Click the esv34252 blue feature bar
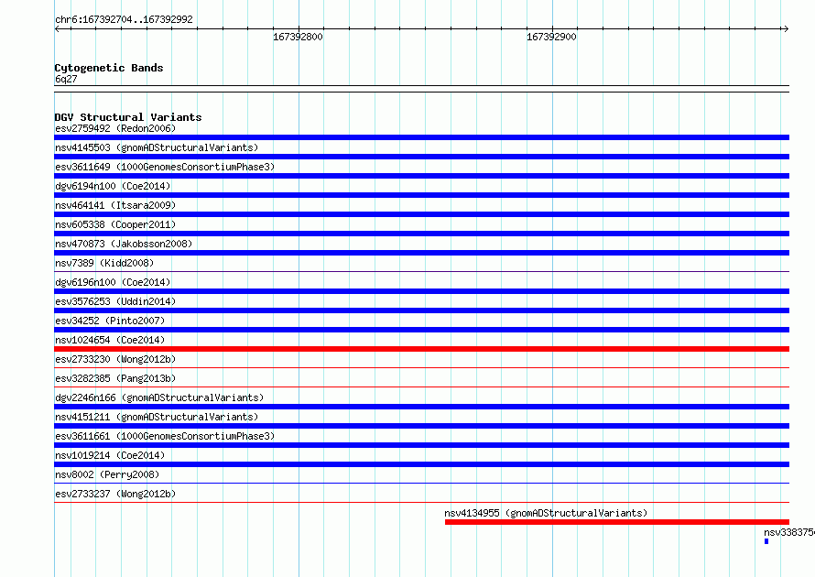This screenshot has width=815, height=577. [421, 330]
